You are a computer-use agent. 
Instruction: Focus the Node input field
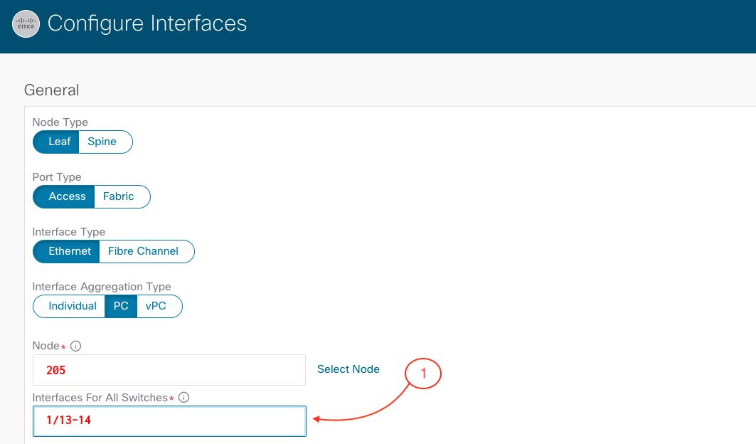pos(169,370)
